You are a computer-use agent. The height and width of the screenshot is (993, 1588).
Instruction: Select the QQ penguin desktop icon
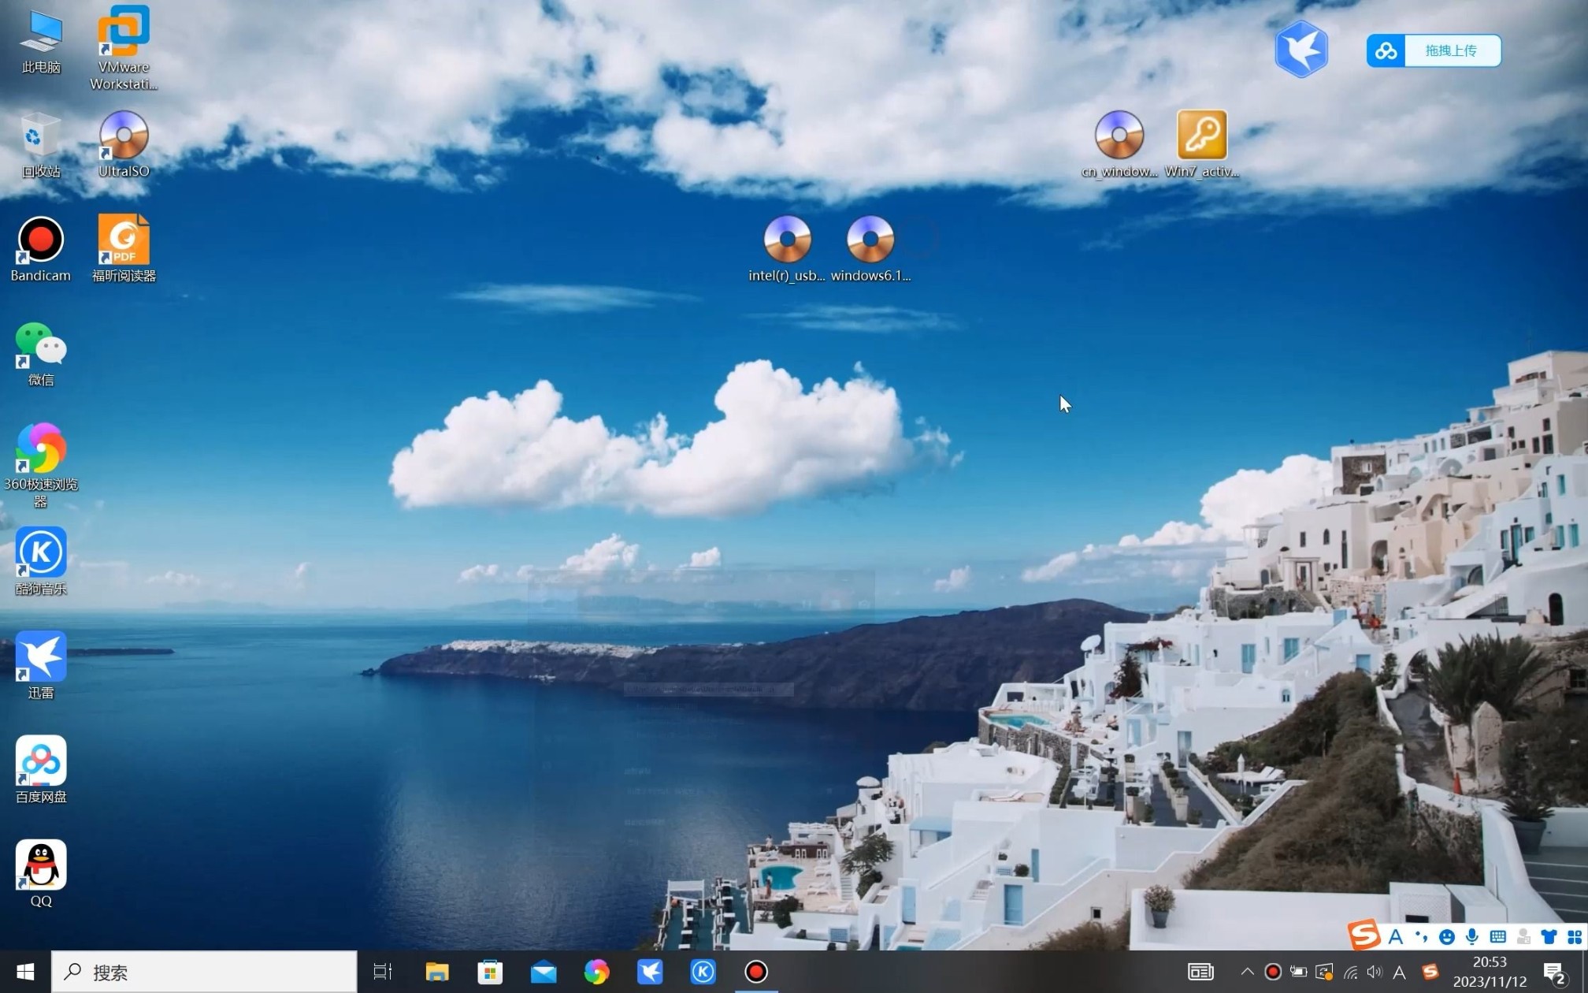point(40,865)
